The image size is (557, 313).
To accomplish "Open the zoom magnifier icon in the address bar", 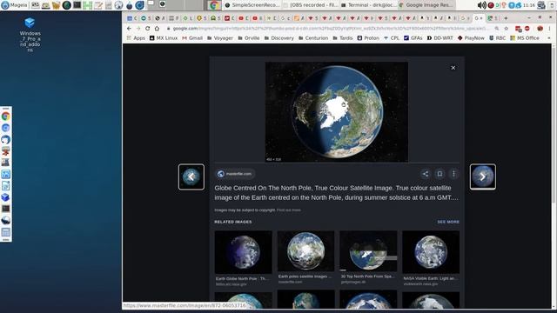I will click(x=497, y=29).
